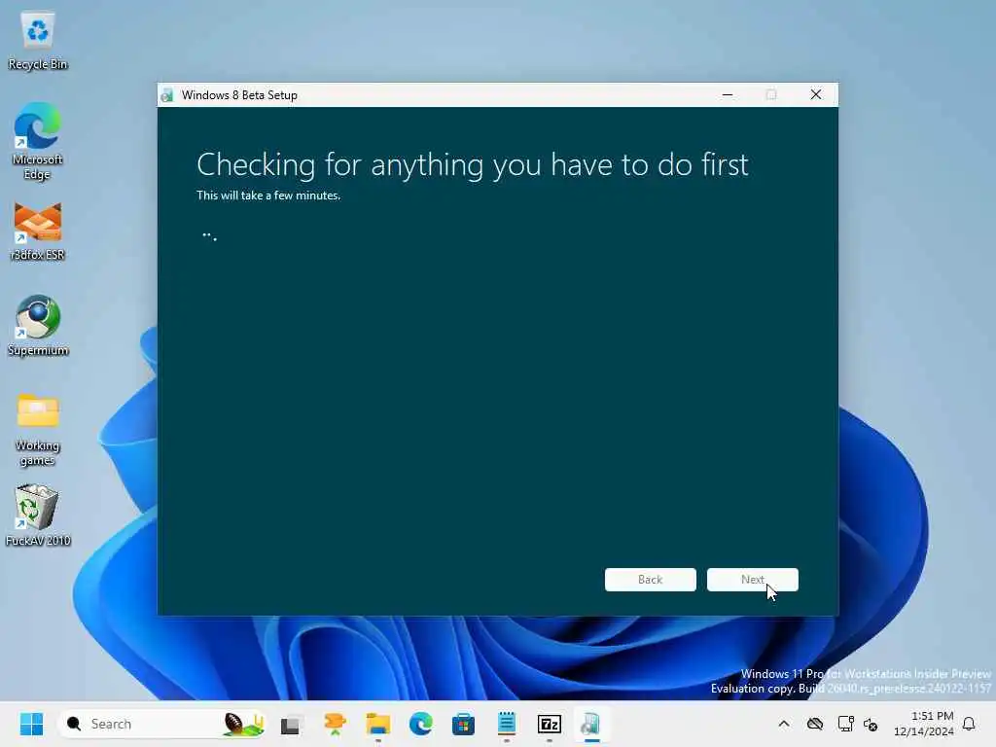Open the orange fox taskbar app
Image resolution: width=996 pixels, height=747 pixels.
(x=335, y=724)
